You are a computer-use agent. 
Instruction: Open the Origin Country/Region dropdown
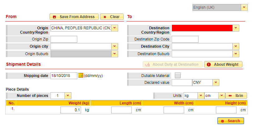pyautogui.click(x=115, y=28)
